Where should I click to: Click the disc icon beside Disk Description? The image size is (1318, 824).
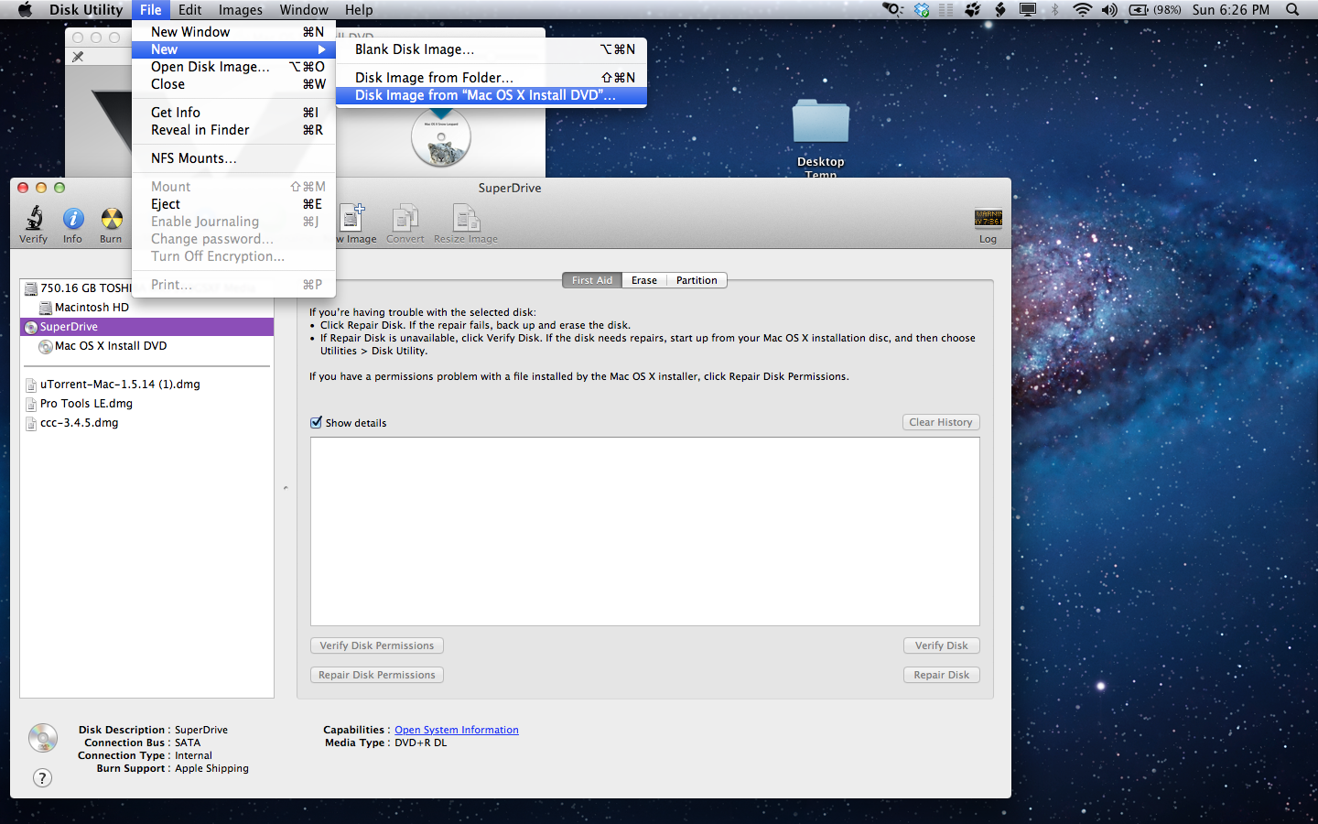point(43,737)
